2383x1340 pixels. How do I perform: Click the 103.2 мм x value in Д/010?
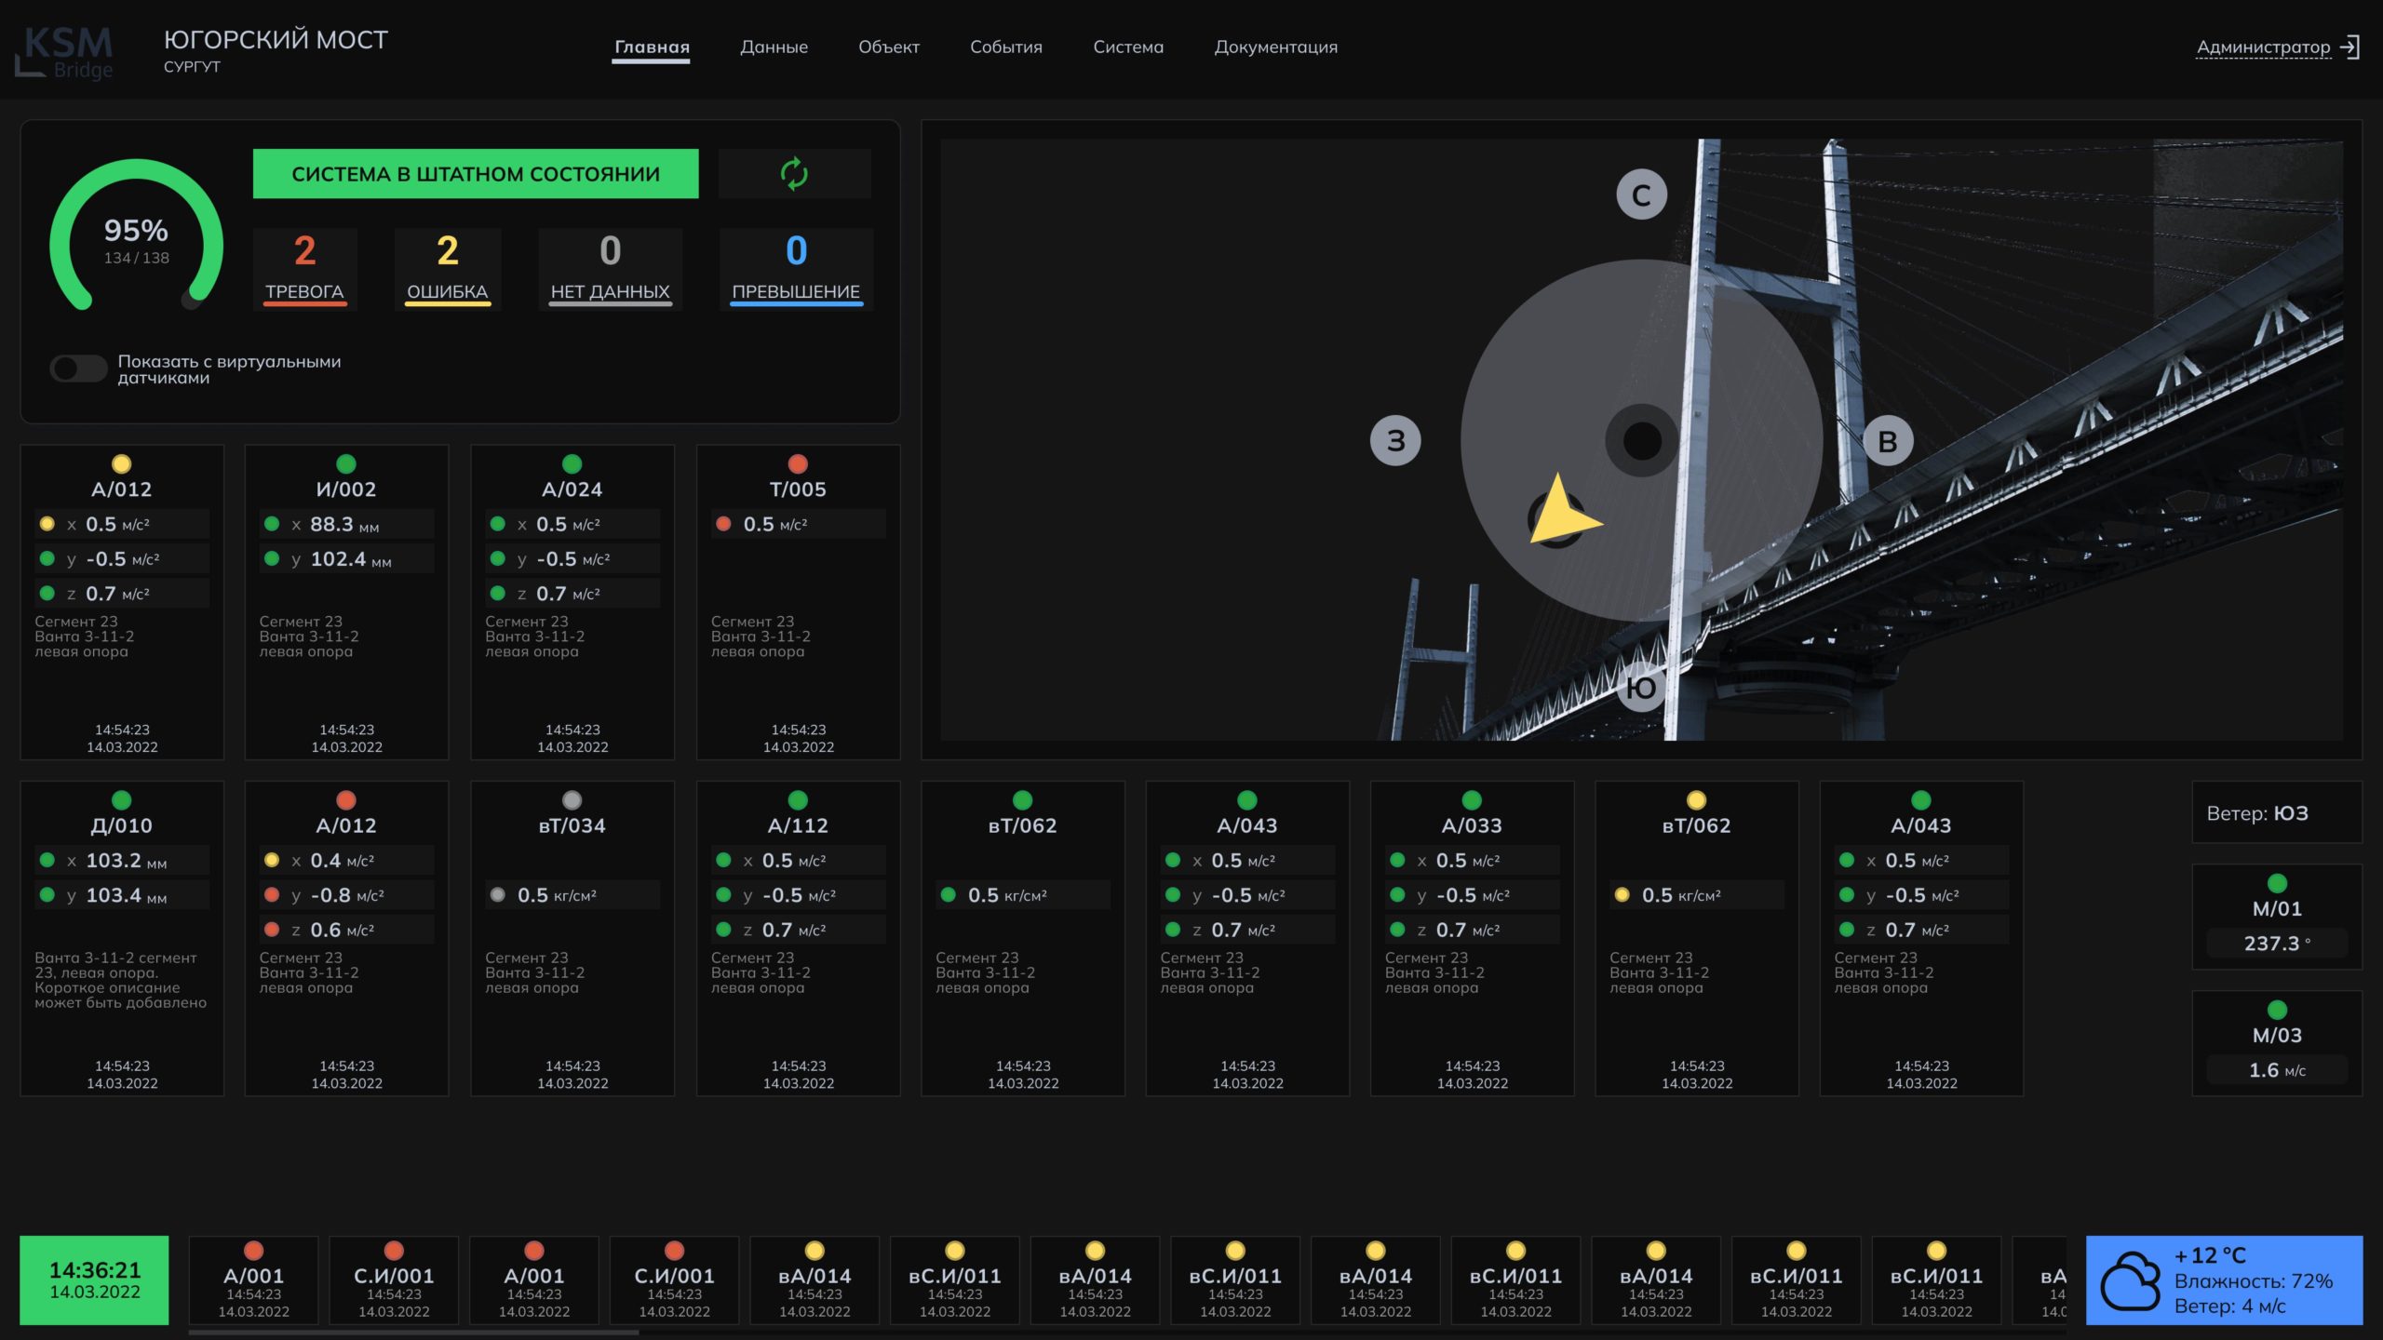click(122, 861)
